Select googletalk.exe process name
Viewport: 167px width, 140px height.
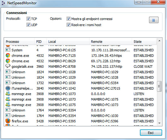22,67
